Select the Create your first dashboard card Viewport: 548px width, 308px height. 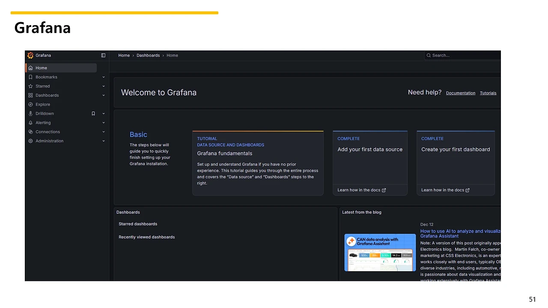point(456,163)
